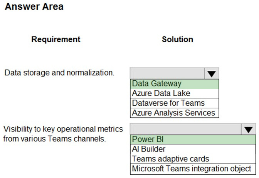The width and height of the screenshot is (259, 178).
Task: Pick Microsoft Teams integration object option
Action: pyautogui.click(x=193, y=169)
